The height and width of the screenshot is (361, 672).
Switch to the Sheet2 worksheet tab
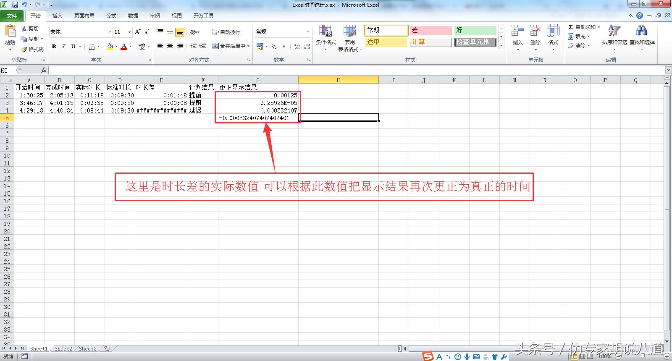pyautogui.click(x=63, y=348)
